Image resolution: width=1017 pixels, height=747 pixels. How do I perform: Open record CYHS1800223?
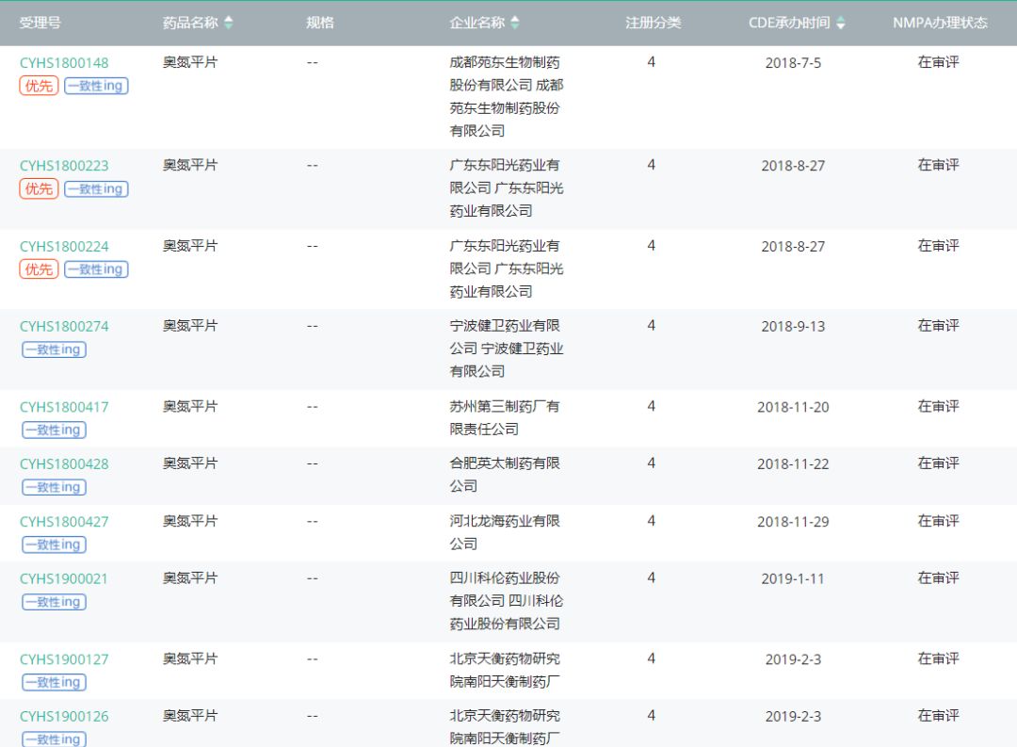pos(64,166)
